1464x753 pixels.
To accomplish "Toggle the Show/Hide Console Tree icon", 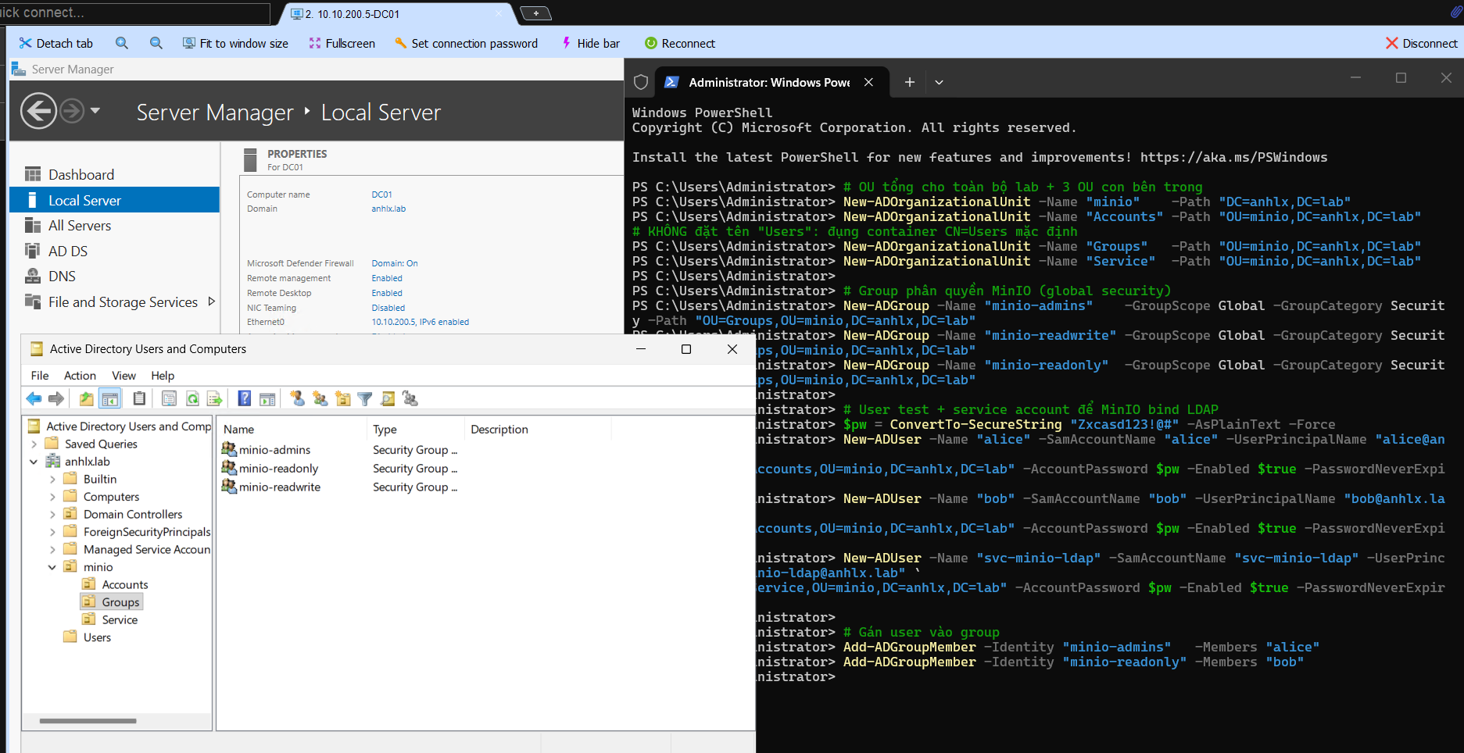I will coord(110,399).
